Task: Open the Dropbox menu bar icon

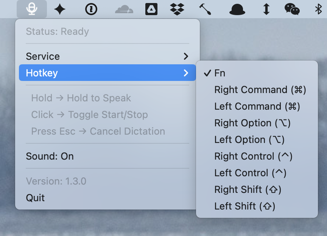Action: tap(177, 9)
